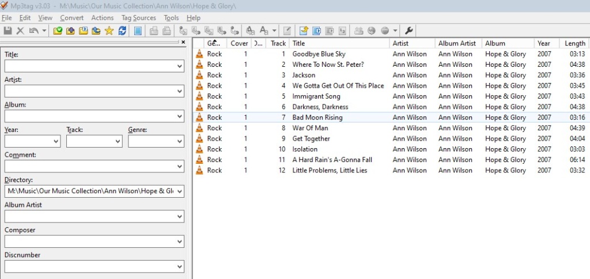Expand the Title field dropdown
Image resolution: width=590 pixels, height=279 pixels.
[180, 66]
